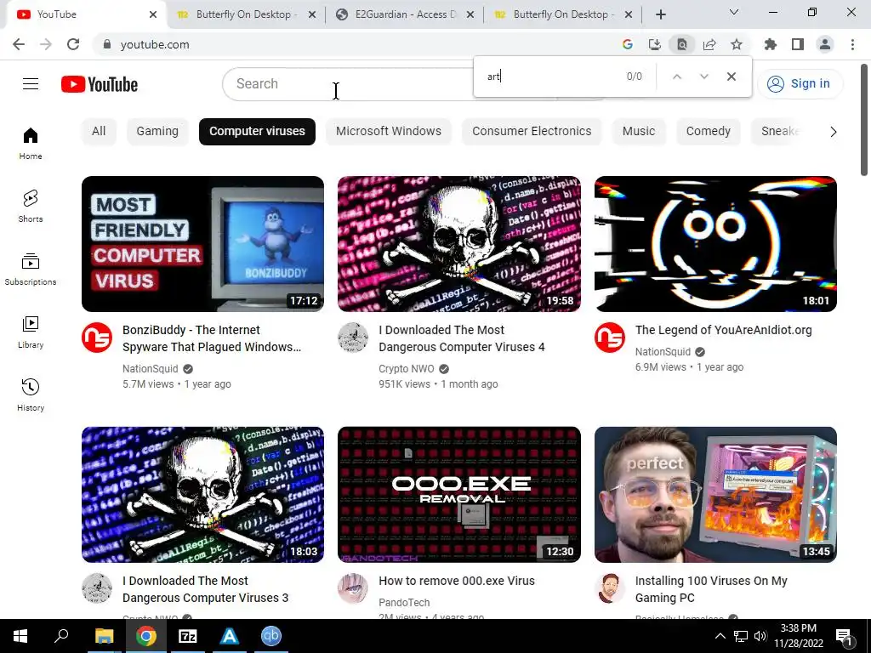Click the BonziBuddy video thumbnail
The width and height of the screenshot is (871, 653).
202,244
